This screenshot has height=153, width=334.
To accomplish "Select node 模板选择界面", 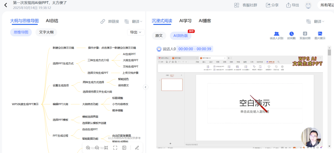I will click(x=90, y=117).
